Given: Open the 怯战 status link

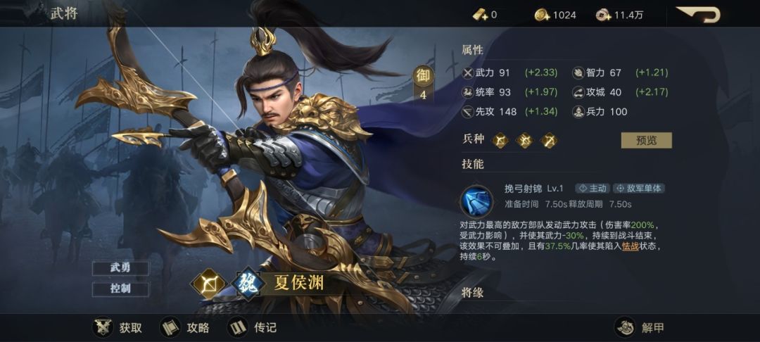Looking at the screenshot, I should 630,247.
